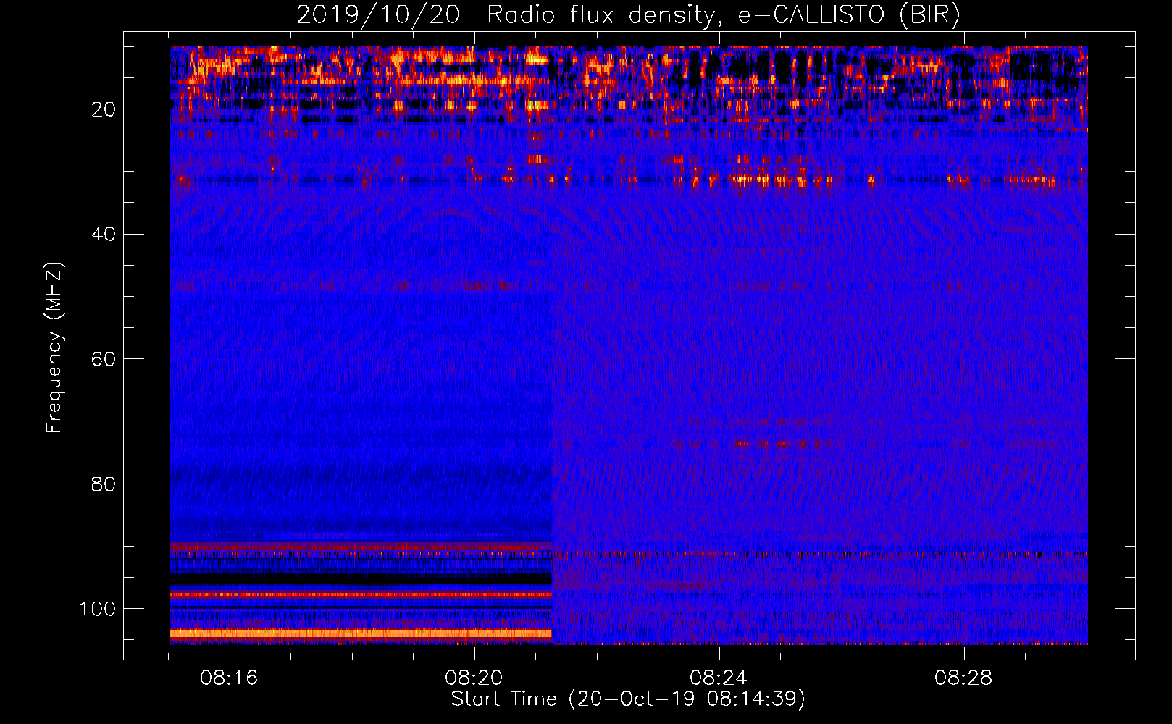This screenshot has height=724, width=1172.
Task: Click the bright yellow band near 104 MHz
Action: [361, 633]
